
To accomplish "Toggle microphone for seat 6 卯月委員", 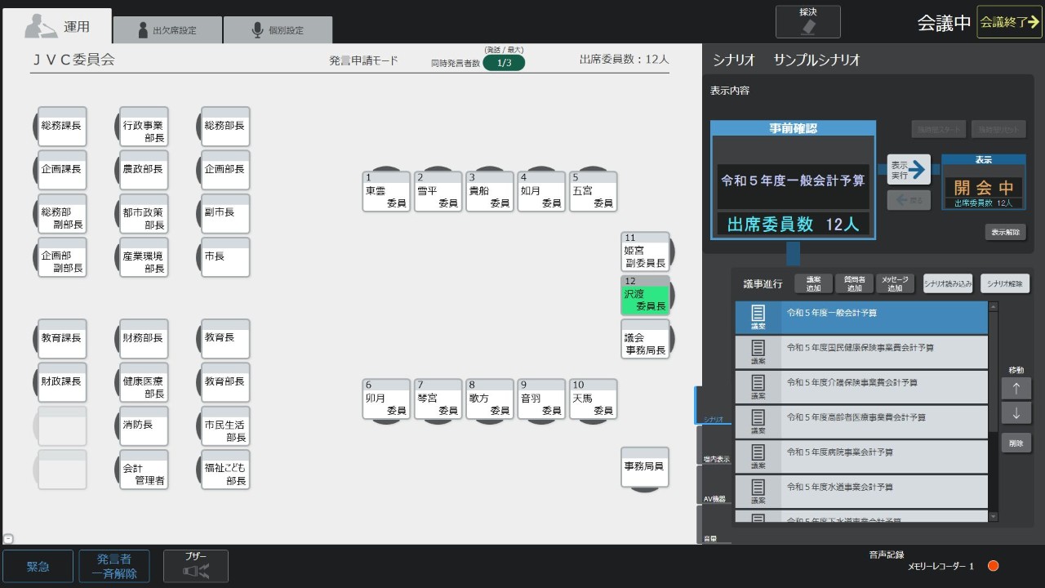I will click(387, 399).
